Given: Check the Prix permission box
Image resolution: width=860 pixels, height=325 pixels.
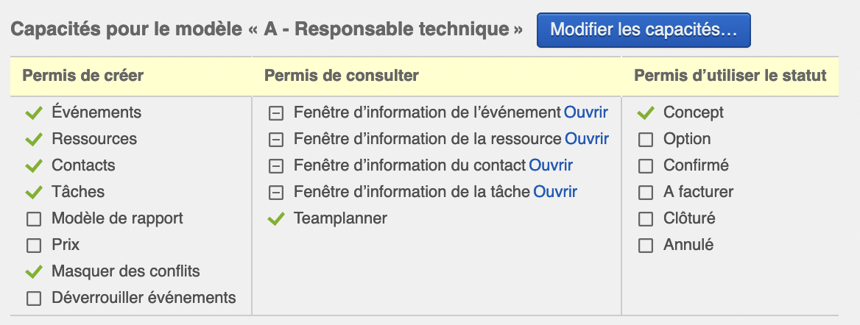Looking at the screenshot, I should (x=34, y=246).
